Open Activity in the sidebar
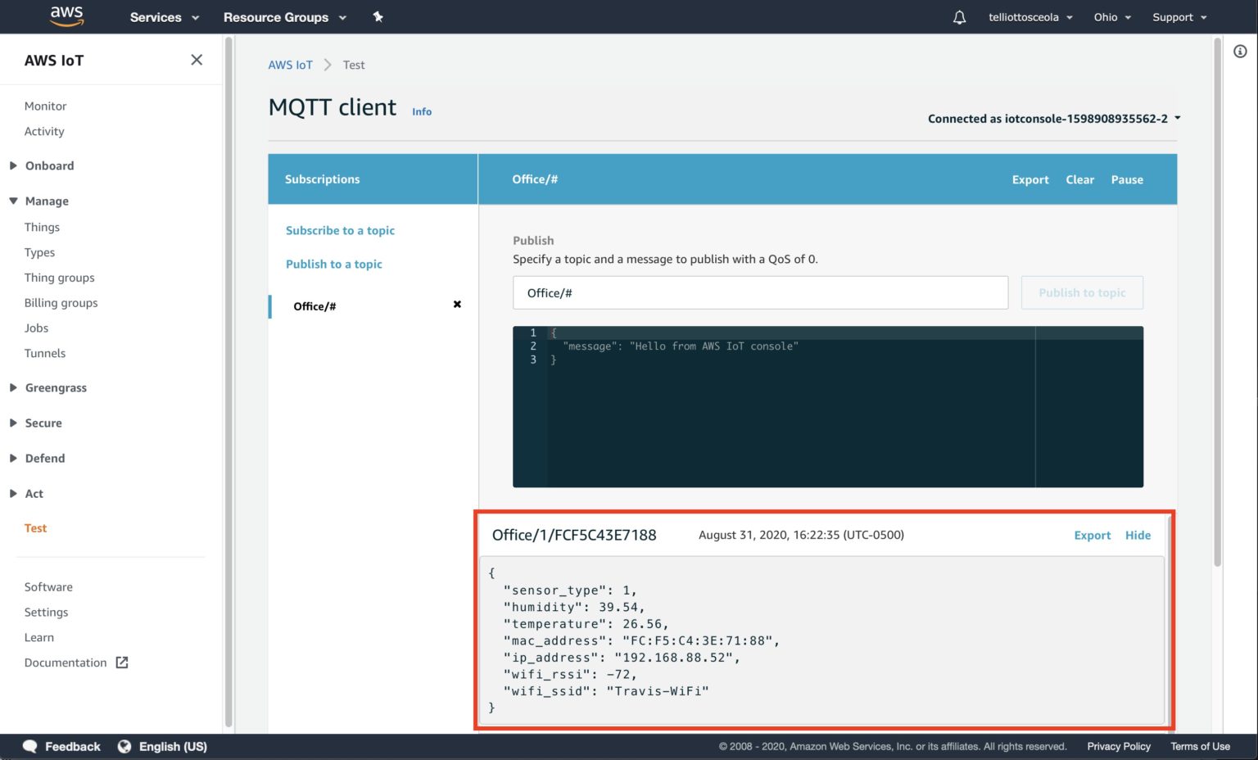The image size is (1258, 760). (x=44, y=131)
